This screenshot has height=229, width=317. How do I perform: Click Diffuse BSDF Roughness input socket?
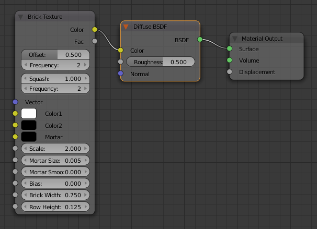pos(120,62)
